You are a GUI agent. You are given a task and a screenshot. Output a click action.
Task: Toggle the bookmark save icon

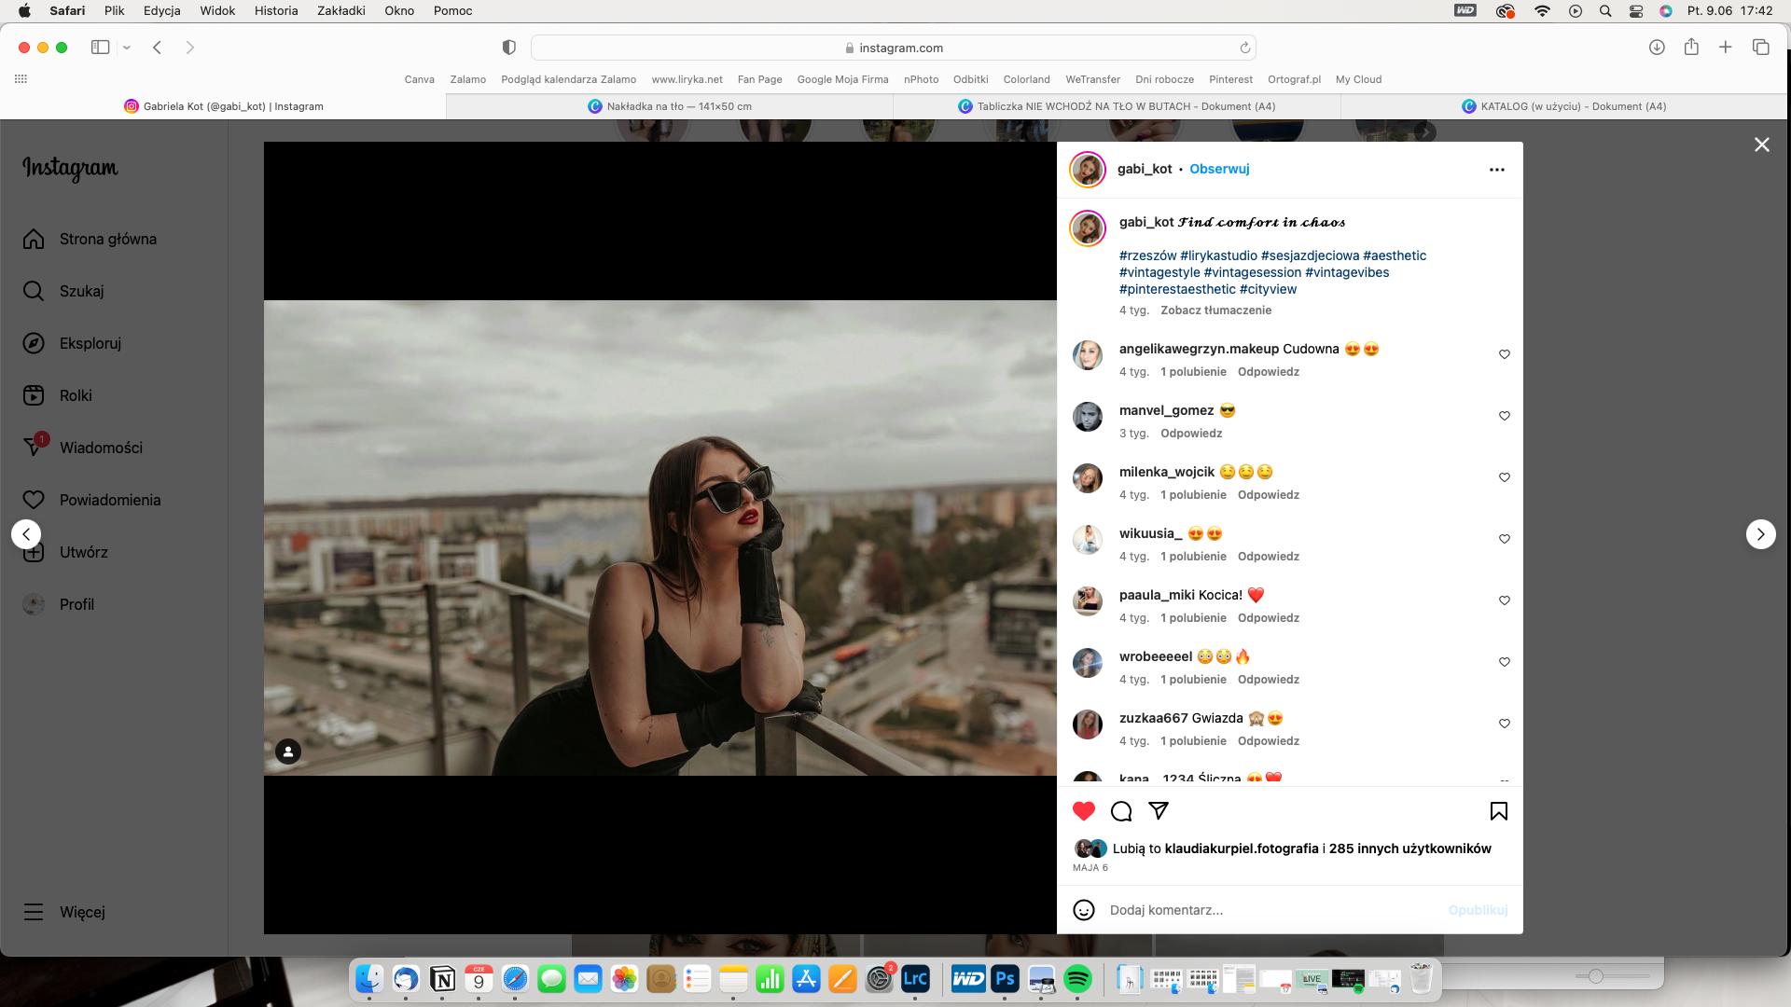click(x=1498, y=811)
